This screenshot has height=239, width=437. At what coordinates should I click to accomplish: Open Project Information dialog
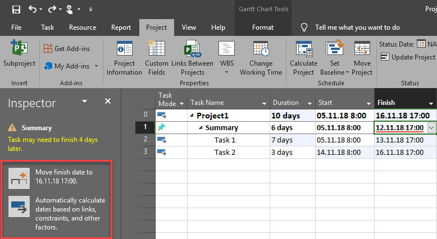click(124, 58)
